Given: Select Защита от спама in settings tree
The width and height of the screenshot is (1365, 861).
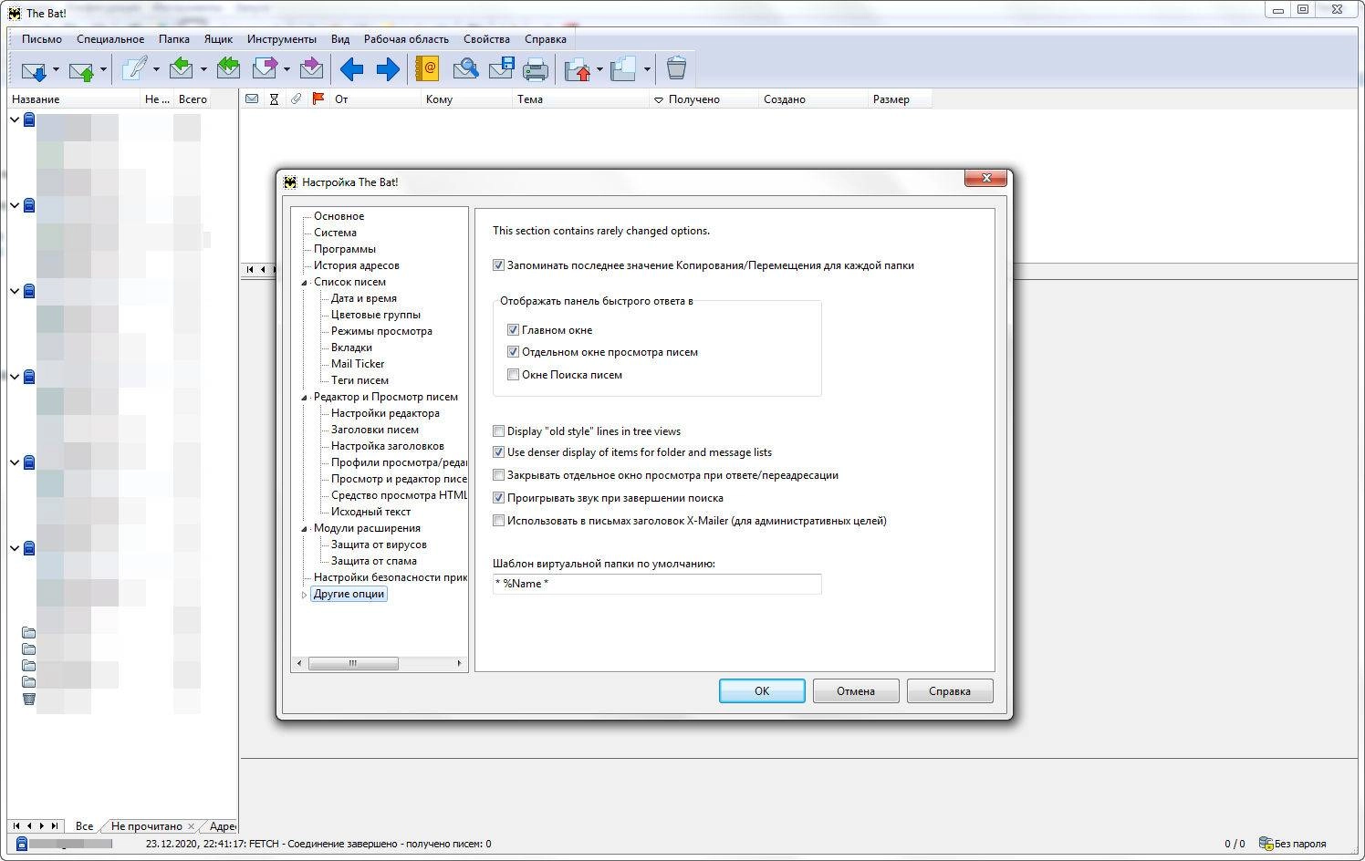Looking at the screenshot, I should point(374,561).
